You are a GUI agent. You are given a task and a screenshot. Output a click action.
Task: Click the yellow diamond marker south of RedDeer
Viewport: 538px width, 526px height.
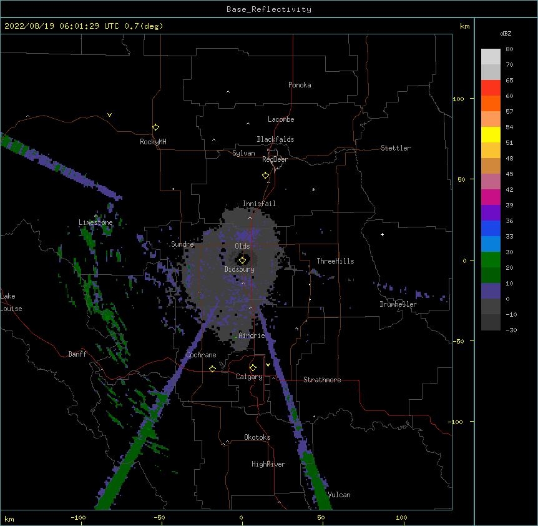point(265,176)
